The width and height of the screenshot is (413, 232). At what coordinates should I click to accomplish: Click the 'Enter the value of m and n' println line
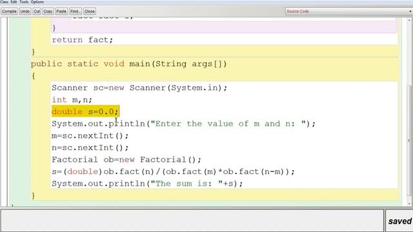click(183, 124)
